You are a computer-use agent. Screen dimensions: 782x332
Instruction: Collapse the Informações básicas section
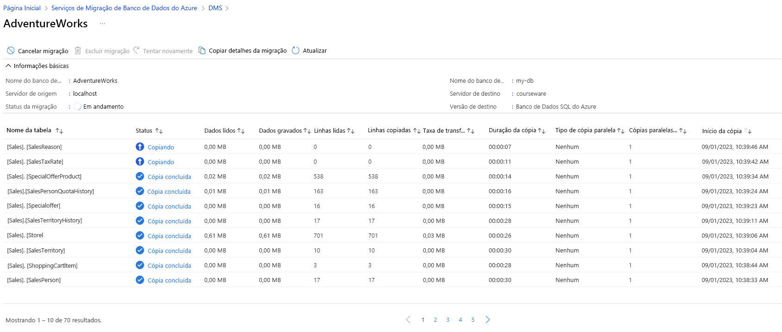coord(8,66)
